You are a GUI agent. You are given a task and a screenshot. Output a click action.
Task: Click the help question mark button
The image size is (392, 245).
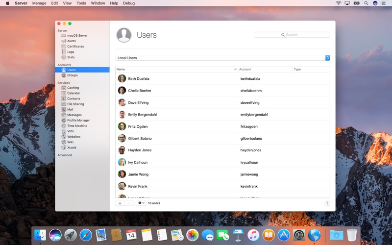coord(327,203)
